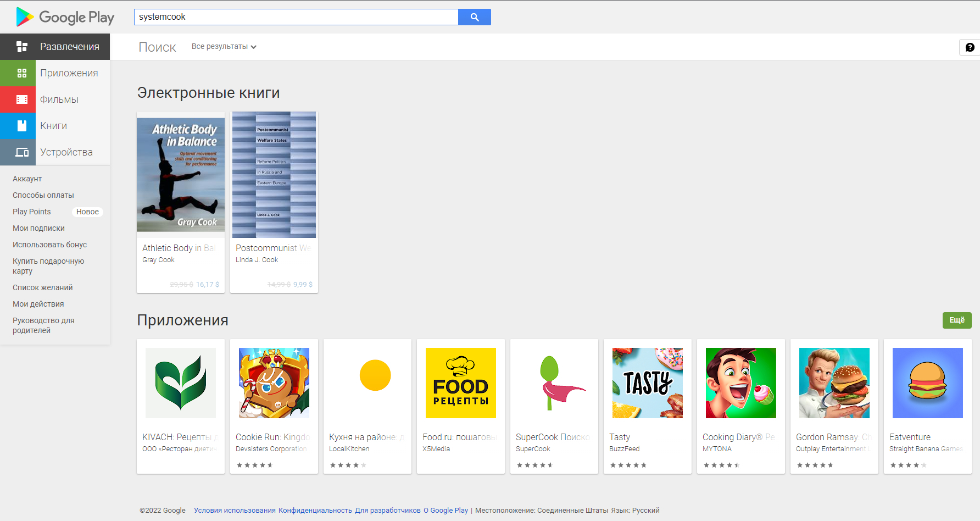Open Play Points in the sidebar

click(32, 212)
